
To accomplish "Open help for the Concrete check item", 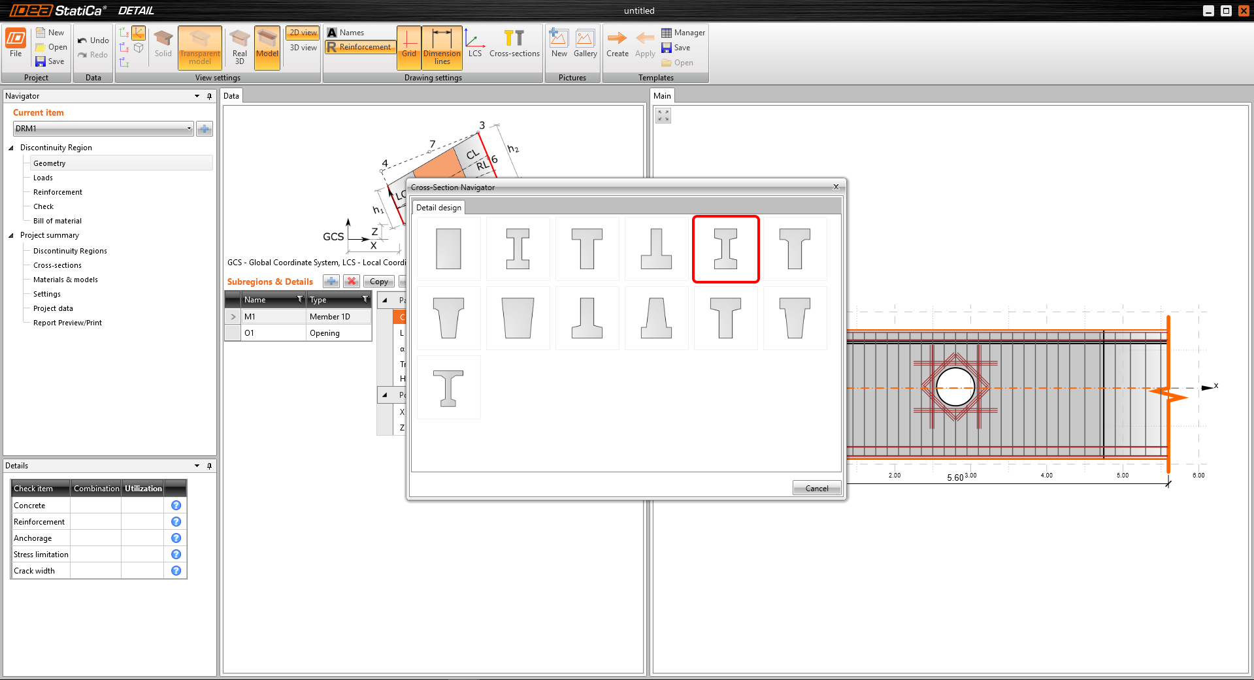I will click(176, 505).
